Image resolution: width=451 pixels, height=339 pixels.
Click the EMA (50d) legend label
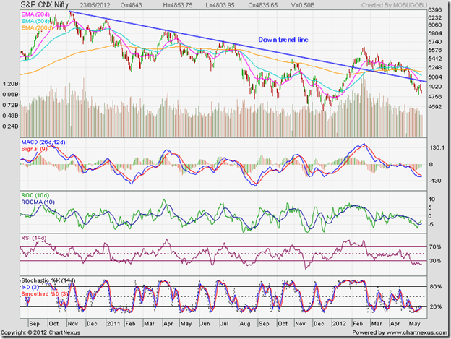point(35,21)
